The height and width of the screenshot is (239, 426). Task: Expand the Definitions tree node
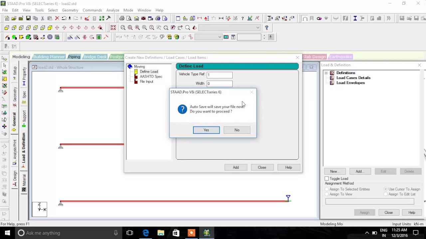click(326, 73)
